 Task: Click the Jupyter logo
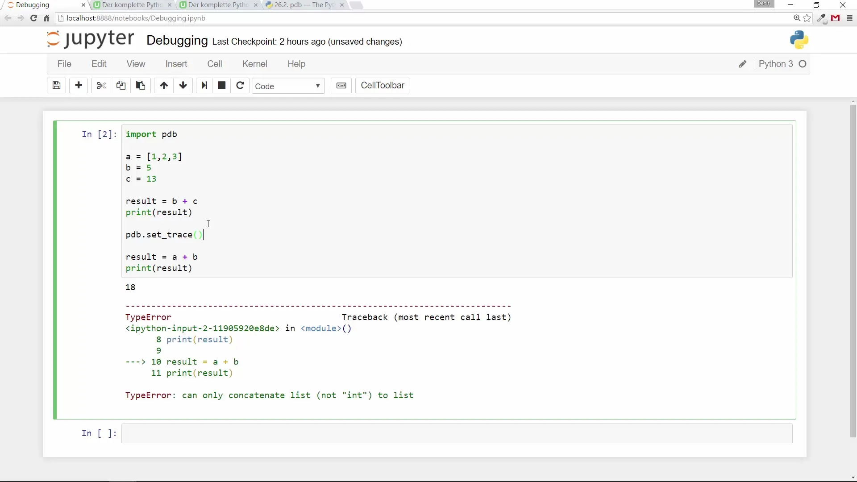pos(90,39)
